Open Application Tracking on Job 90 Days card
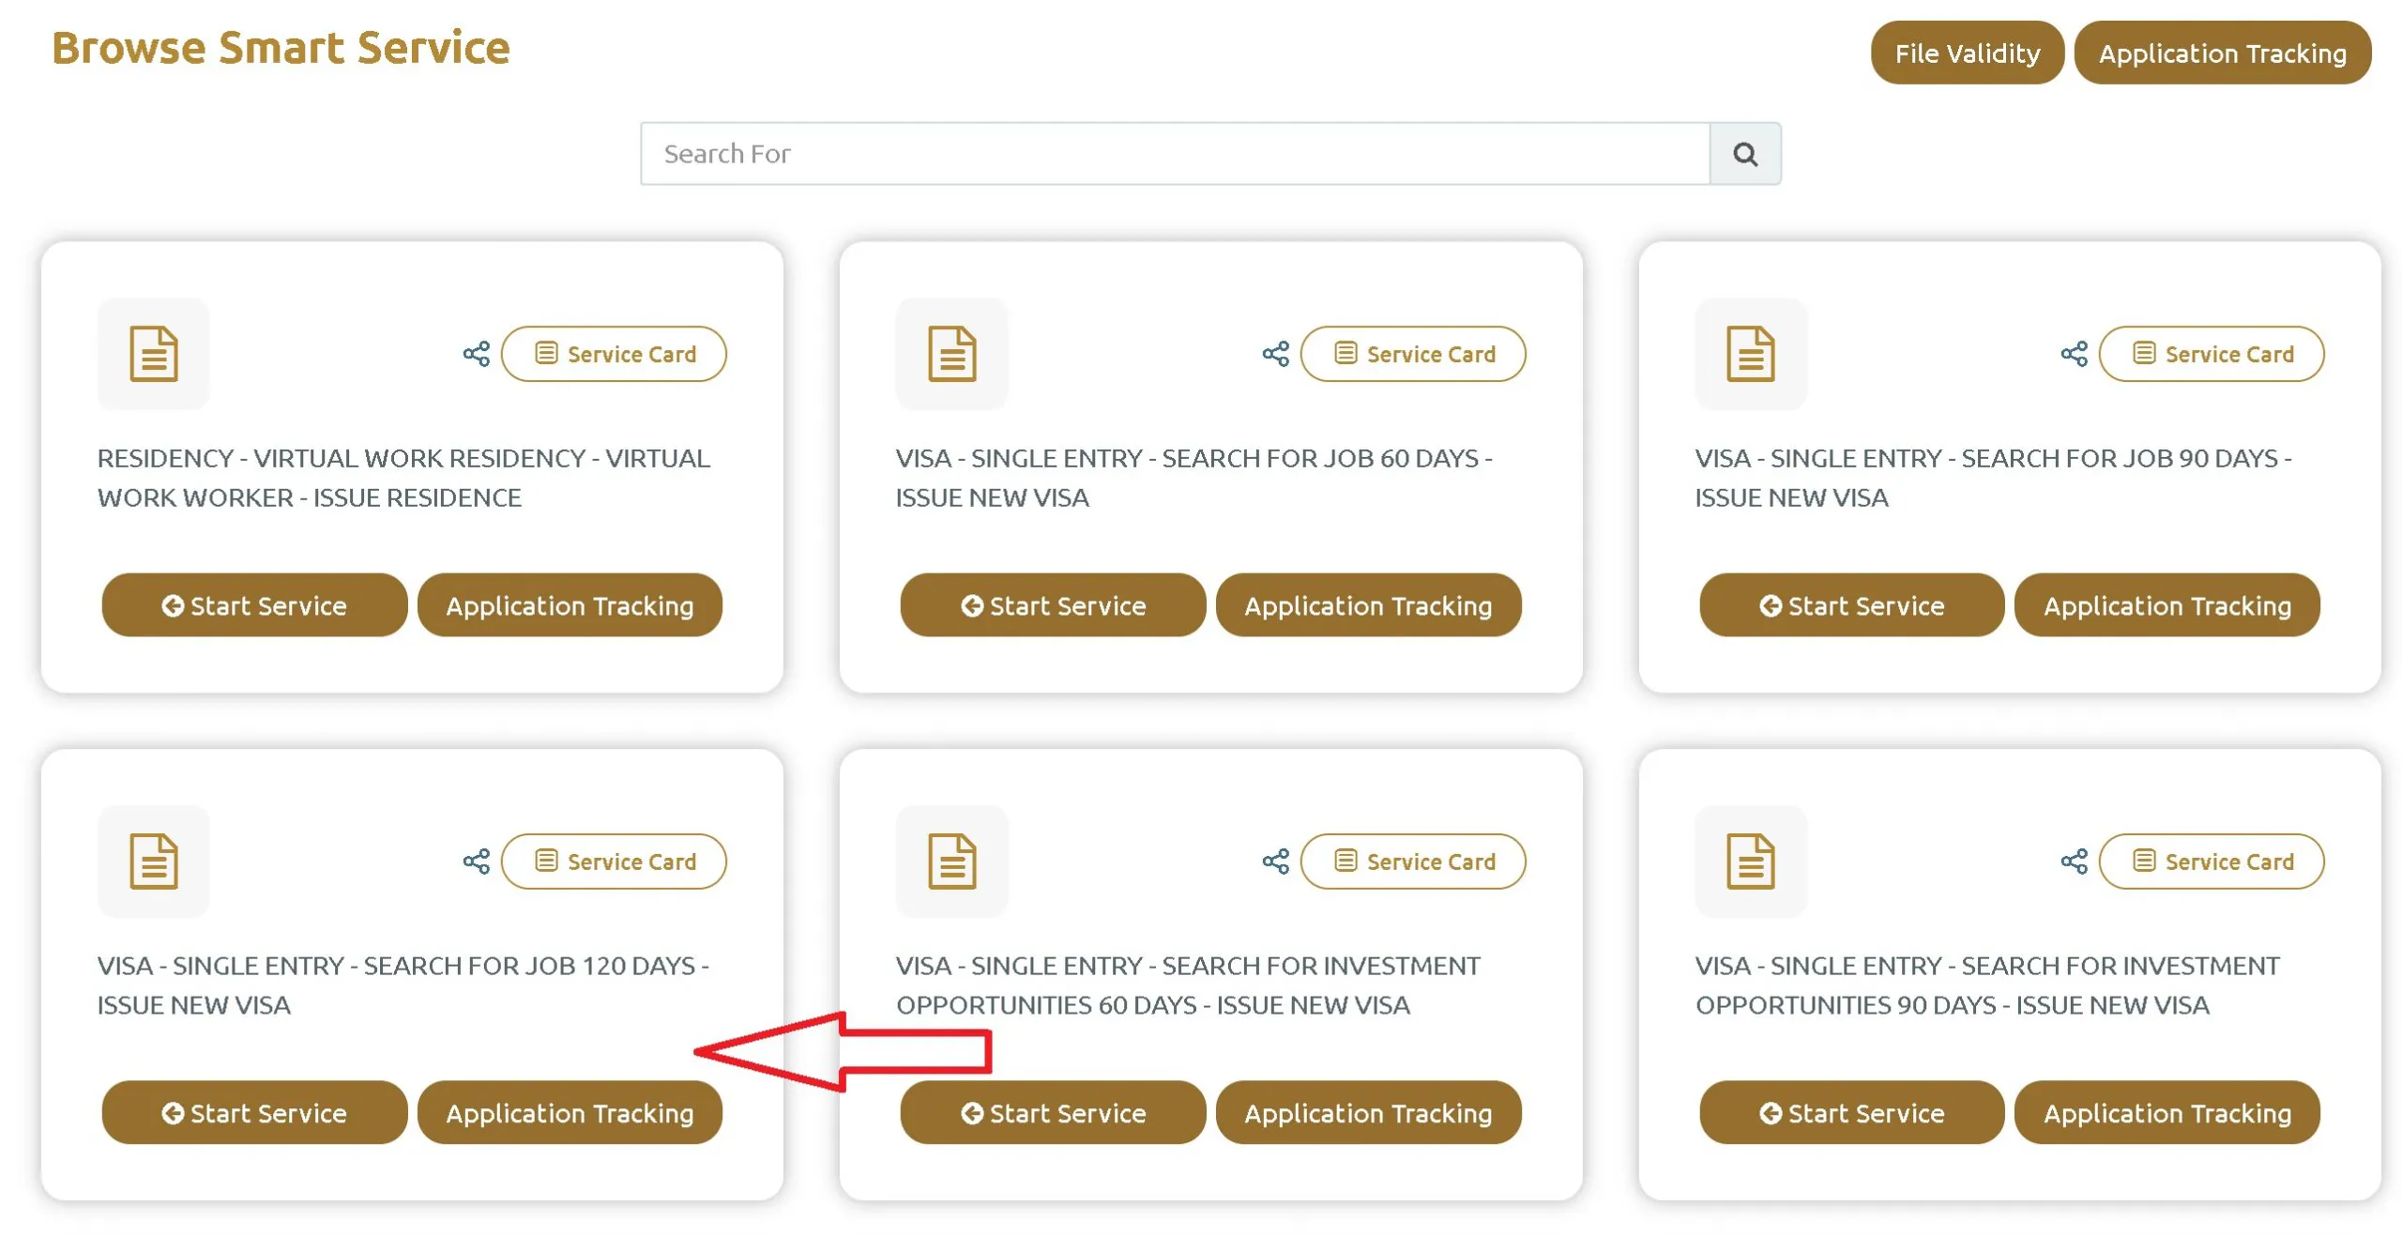This screenshot has width=2402, height=1236. (2166, 605)
